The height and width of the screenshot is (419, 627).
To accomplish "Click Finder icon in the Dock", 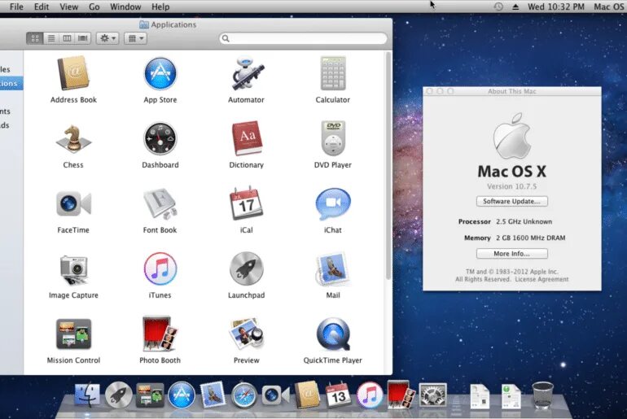I will click(87, 395).
